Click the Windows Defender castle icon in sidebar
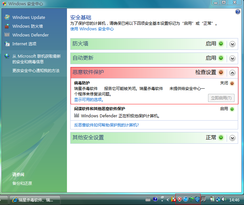 click(7, 35)
